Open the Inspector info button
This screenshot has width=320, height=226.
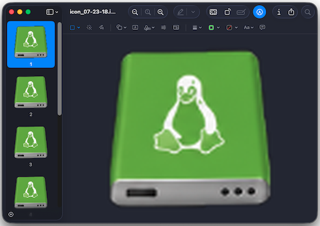[279, 12]
